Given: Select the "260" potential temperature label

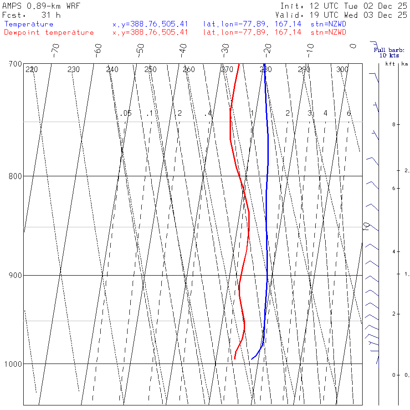Looking at the screenshot, I should click(x=189, y=69).
